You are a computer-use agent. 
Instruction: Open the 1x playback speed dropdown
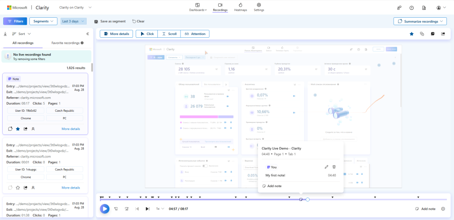[x=160, y=209]
